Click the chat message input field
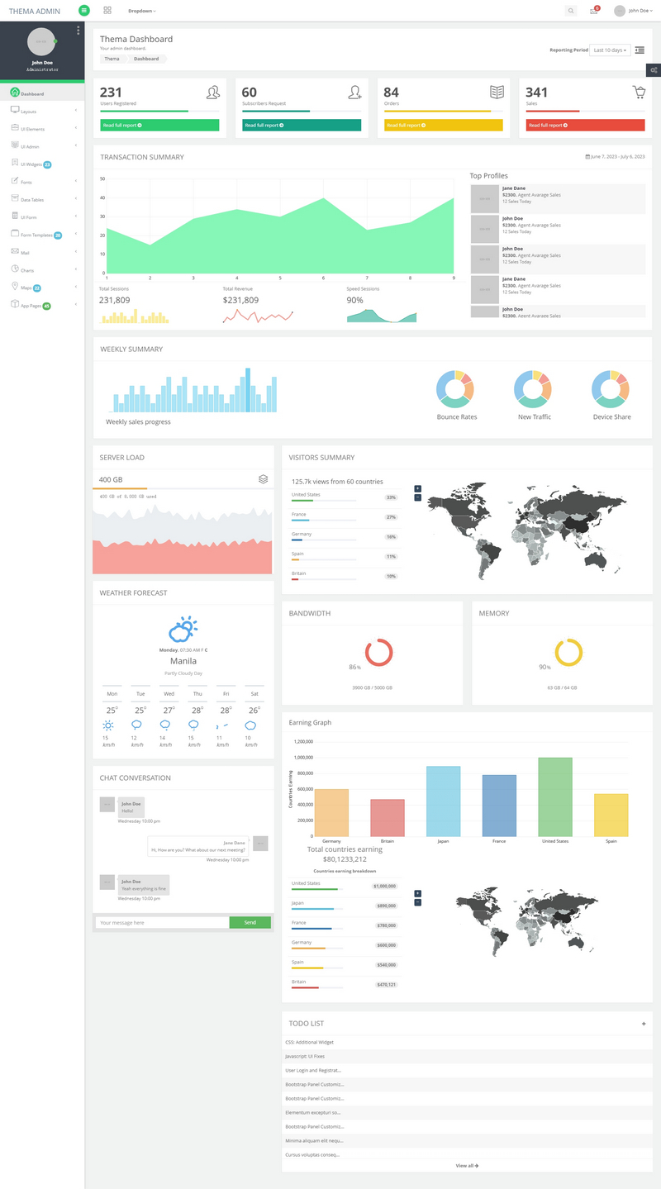 point(162,923)
